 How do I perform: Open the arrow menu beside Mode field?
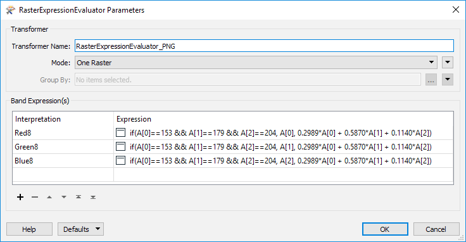447,63
